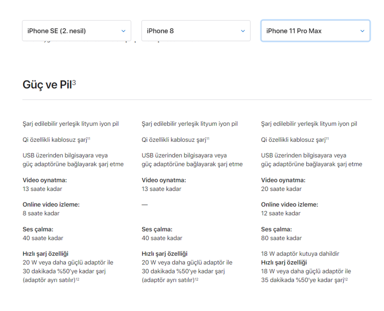Open footnote 11 in the iPhone 11 Pro Max column

(328, 138)
